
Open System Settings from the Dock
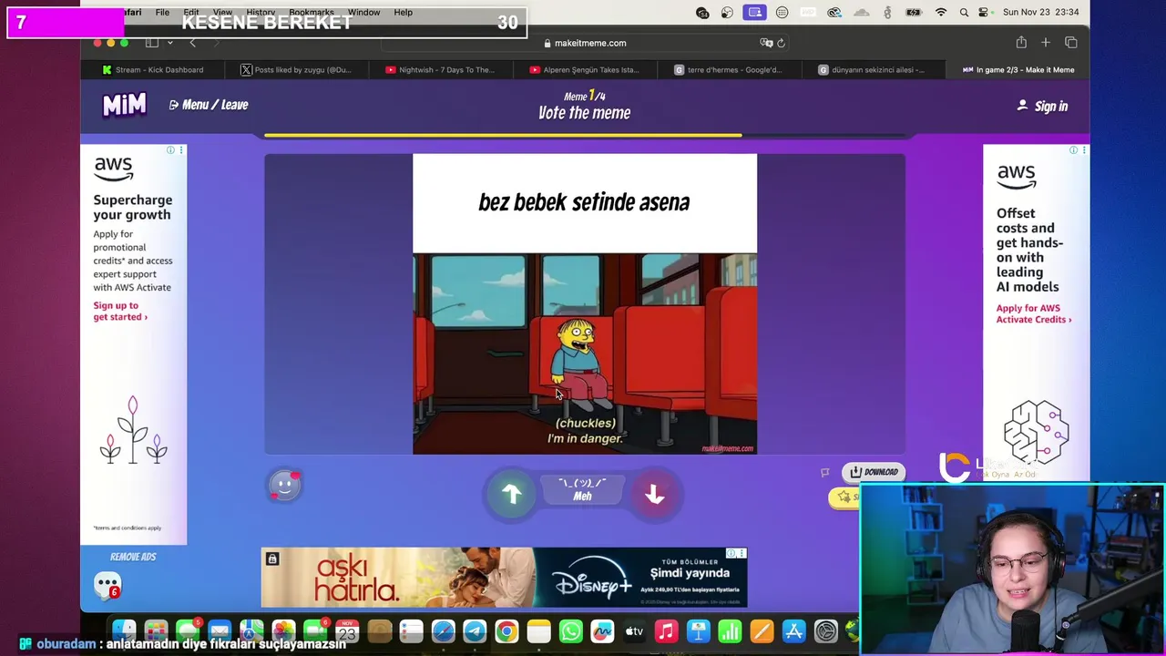click(x=825, y=631)
